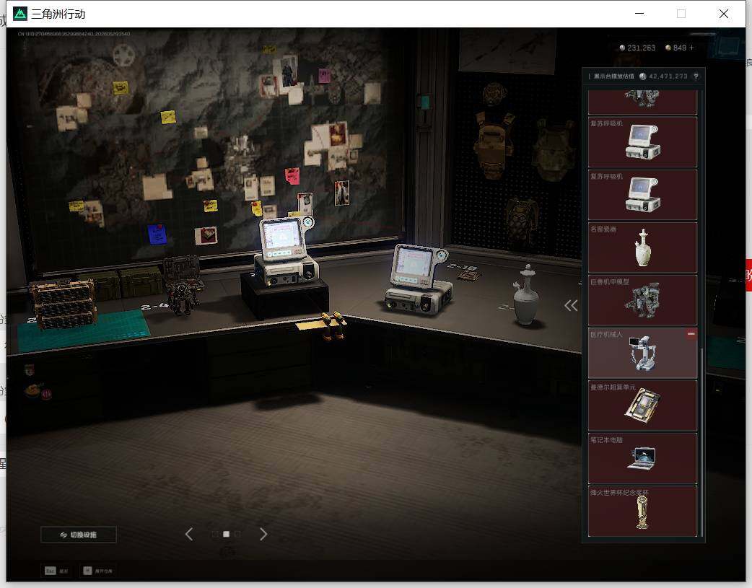The width and height of the screenshot is (752, 588).
Task: Click the partially visible mech card at top
Action: pos(642,102)
